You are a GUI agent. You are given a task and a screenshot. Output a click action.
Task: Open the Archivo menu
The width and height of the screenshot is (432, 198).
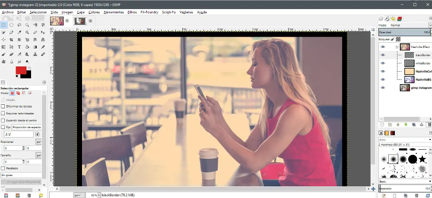(x=8, y=12)
